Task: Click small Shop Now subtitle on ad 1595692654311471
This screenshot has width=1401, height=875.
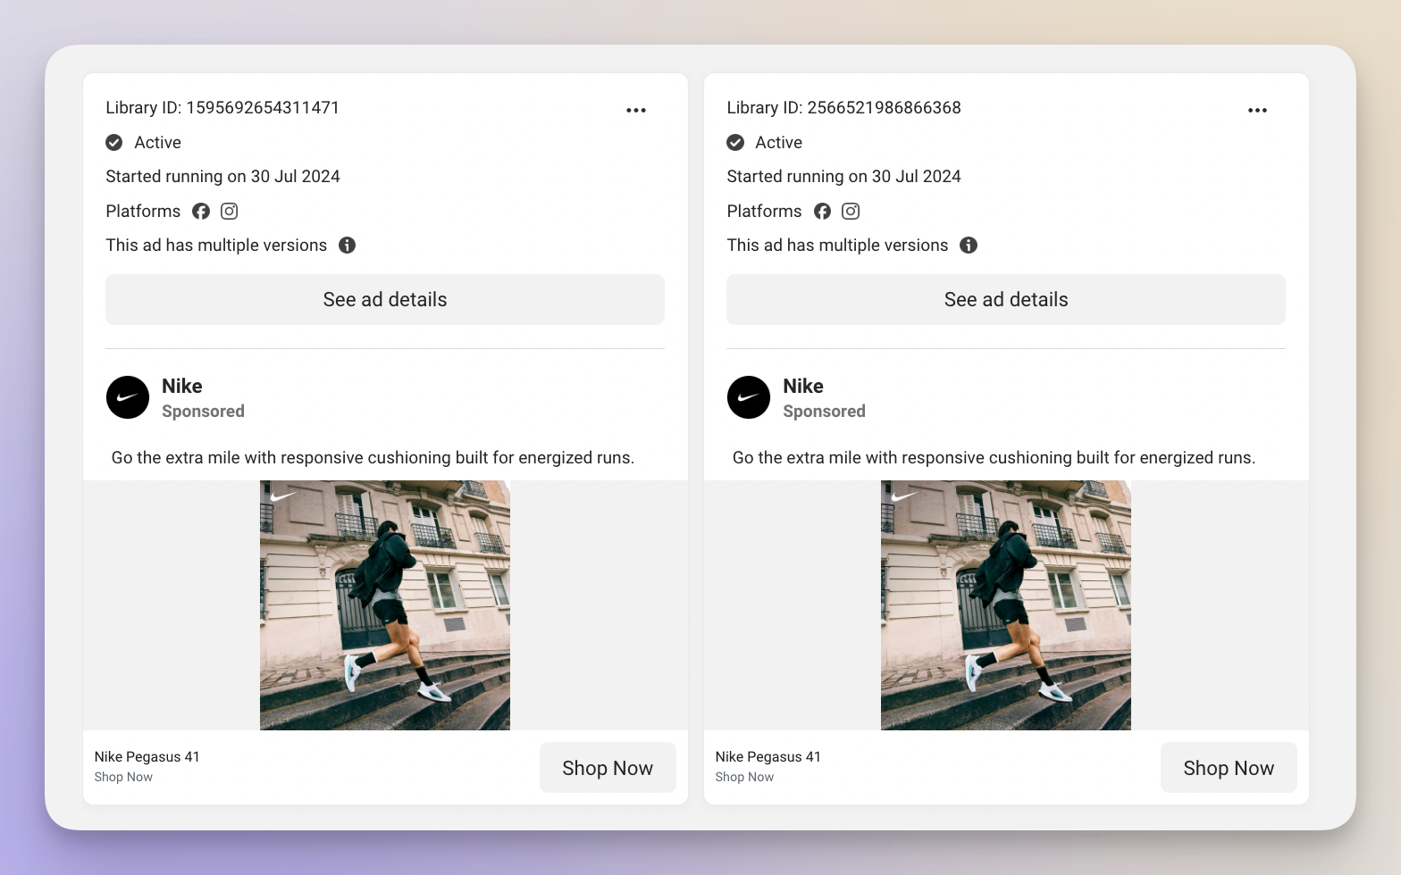Action: [x=123, y=778]
